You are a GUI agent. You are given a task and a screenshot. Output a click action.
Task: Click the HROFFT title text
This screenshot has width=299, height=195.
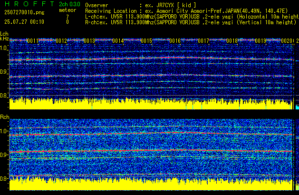[x=29, y=4]
